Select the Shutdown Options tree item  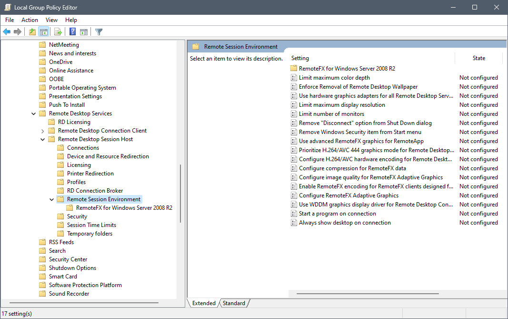[72, 268]
